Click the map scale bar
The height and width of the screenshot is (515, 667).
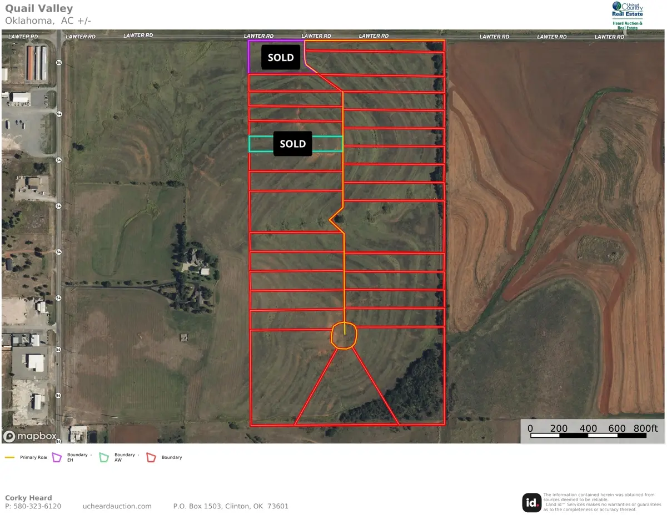[x=593, y=432]
